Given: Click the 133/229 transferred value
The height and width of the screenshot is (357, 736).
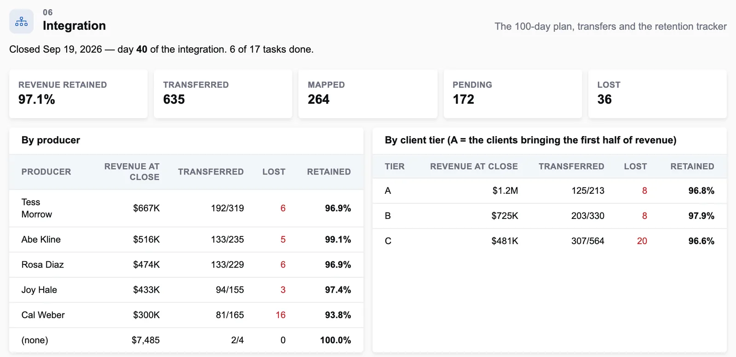Looking at the screenshot, I should [227, 265].
